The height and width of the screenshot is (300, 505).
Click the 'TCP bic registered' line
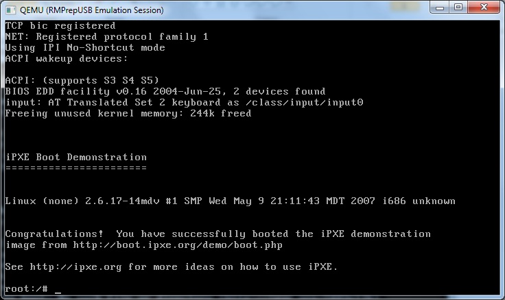(x=60, y=26)
